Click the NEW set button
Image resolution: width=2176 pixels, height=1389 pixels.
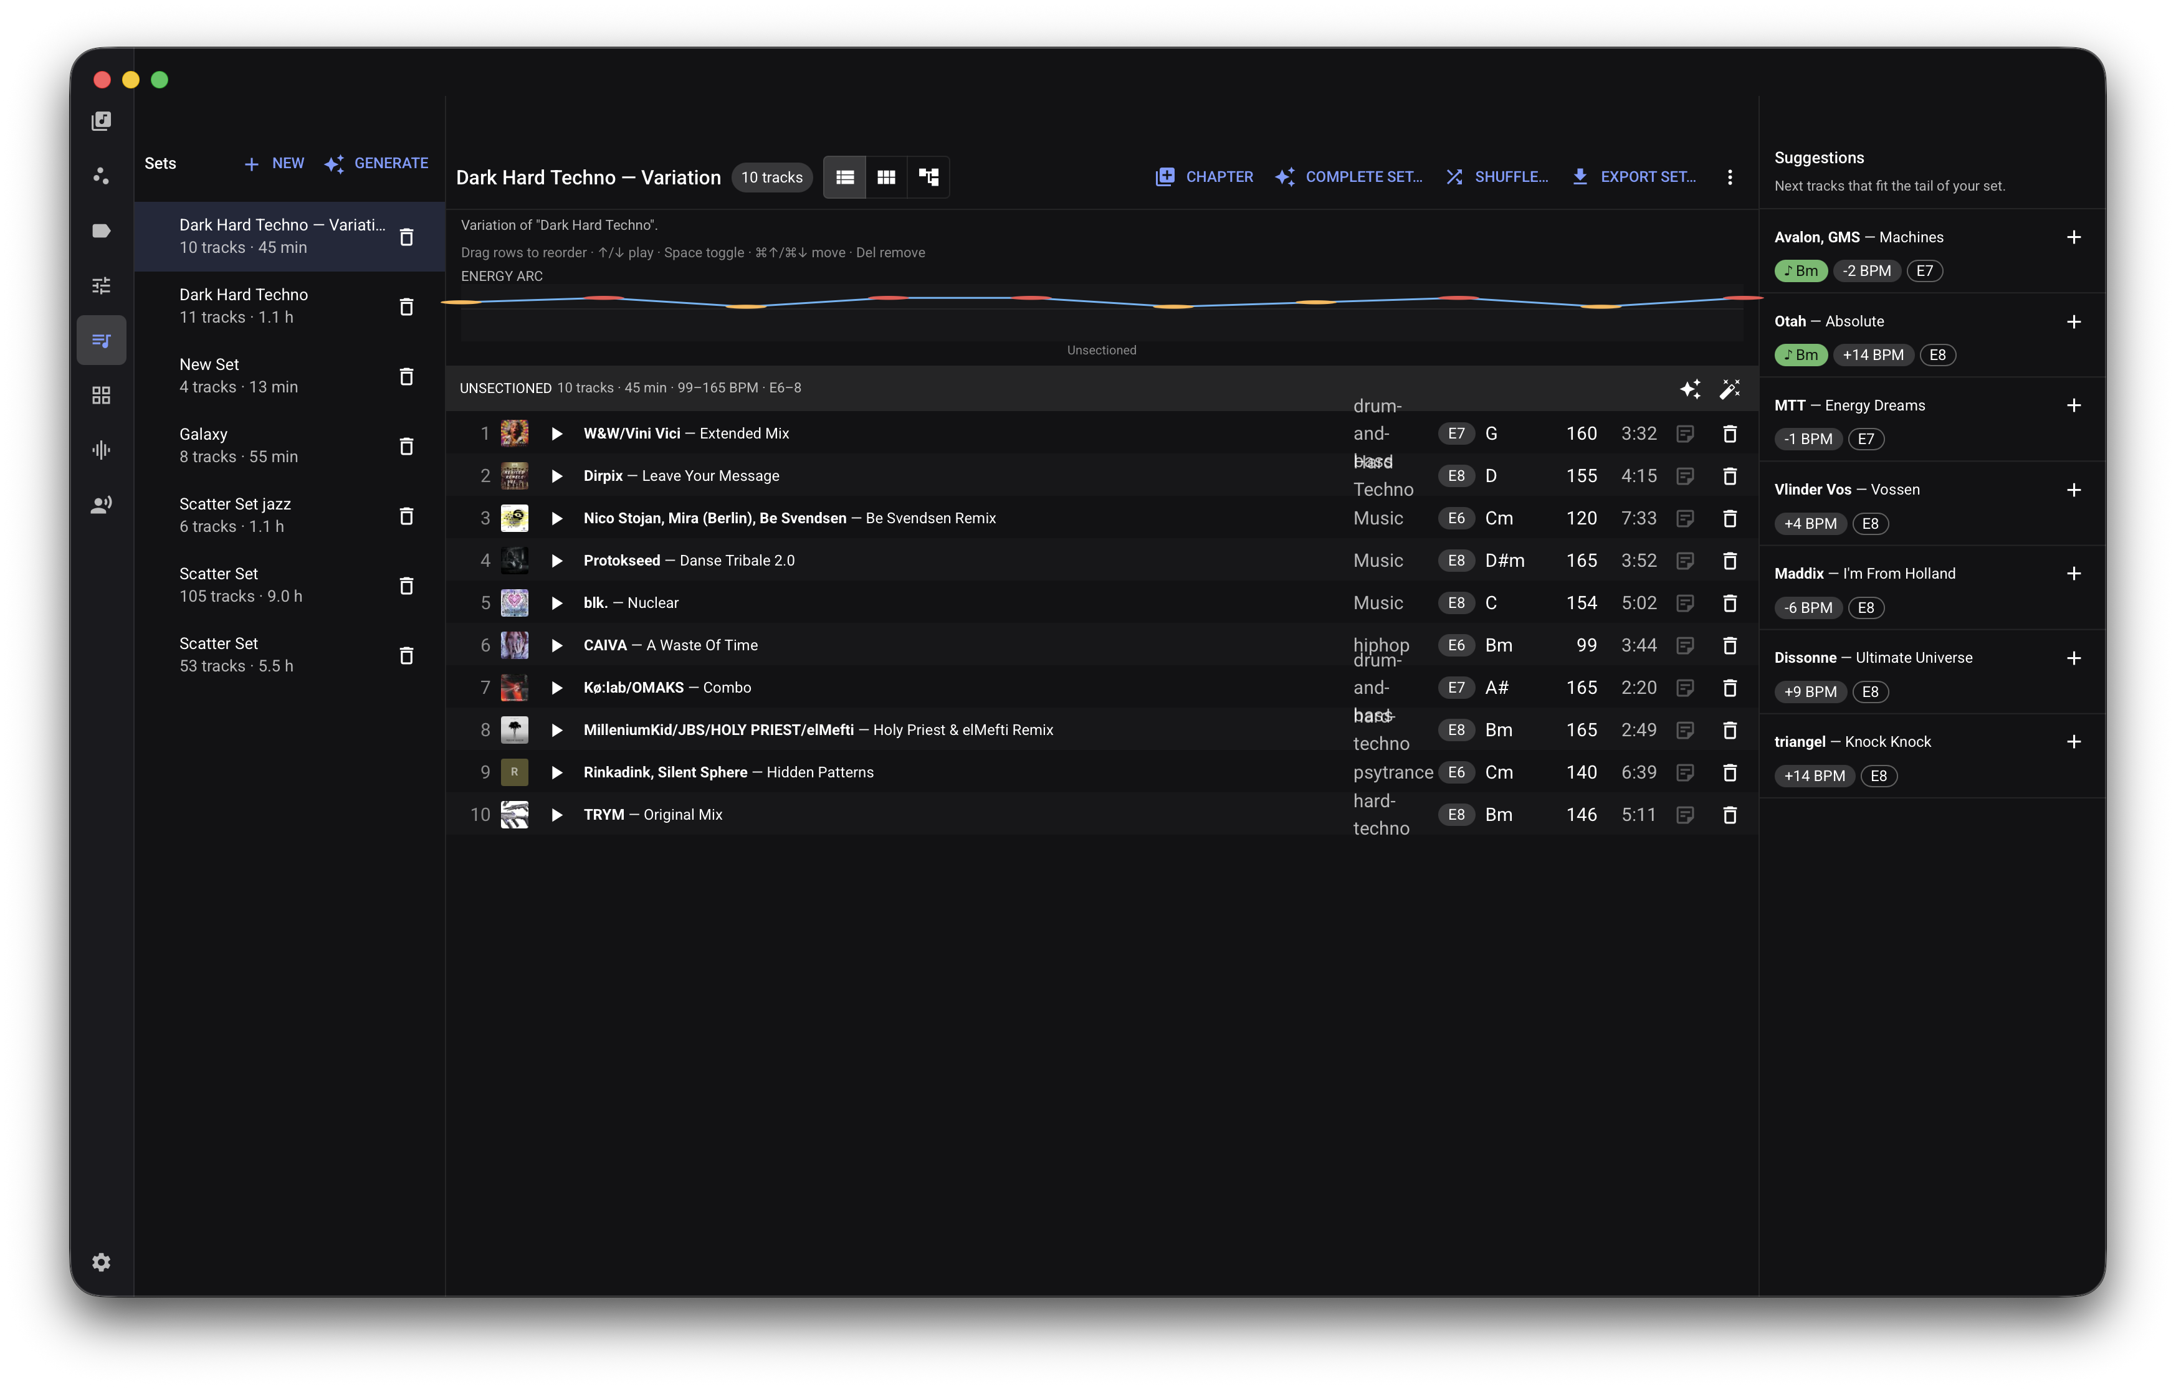(x=274, y=163)
